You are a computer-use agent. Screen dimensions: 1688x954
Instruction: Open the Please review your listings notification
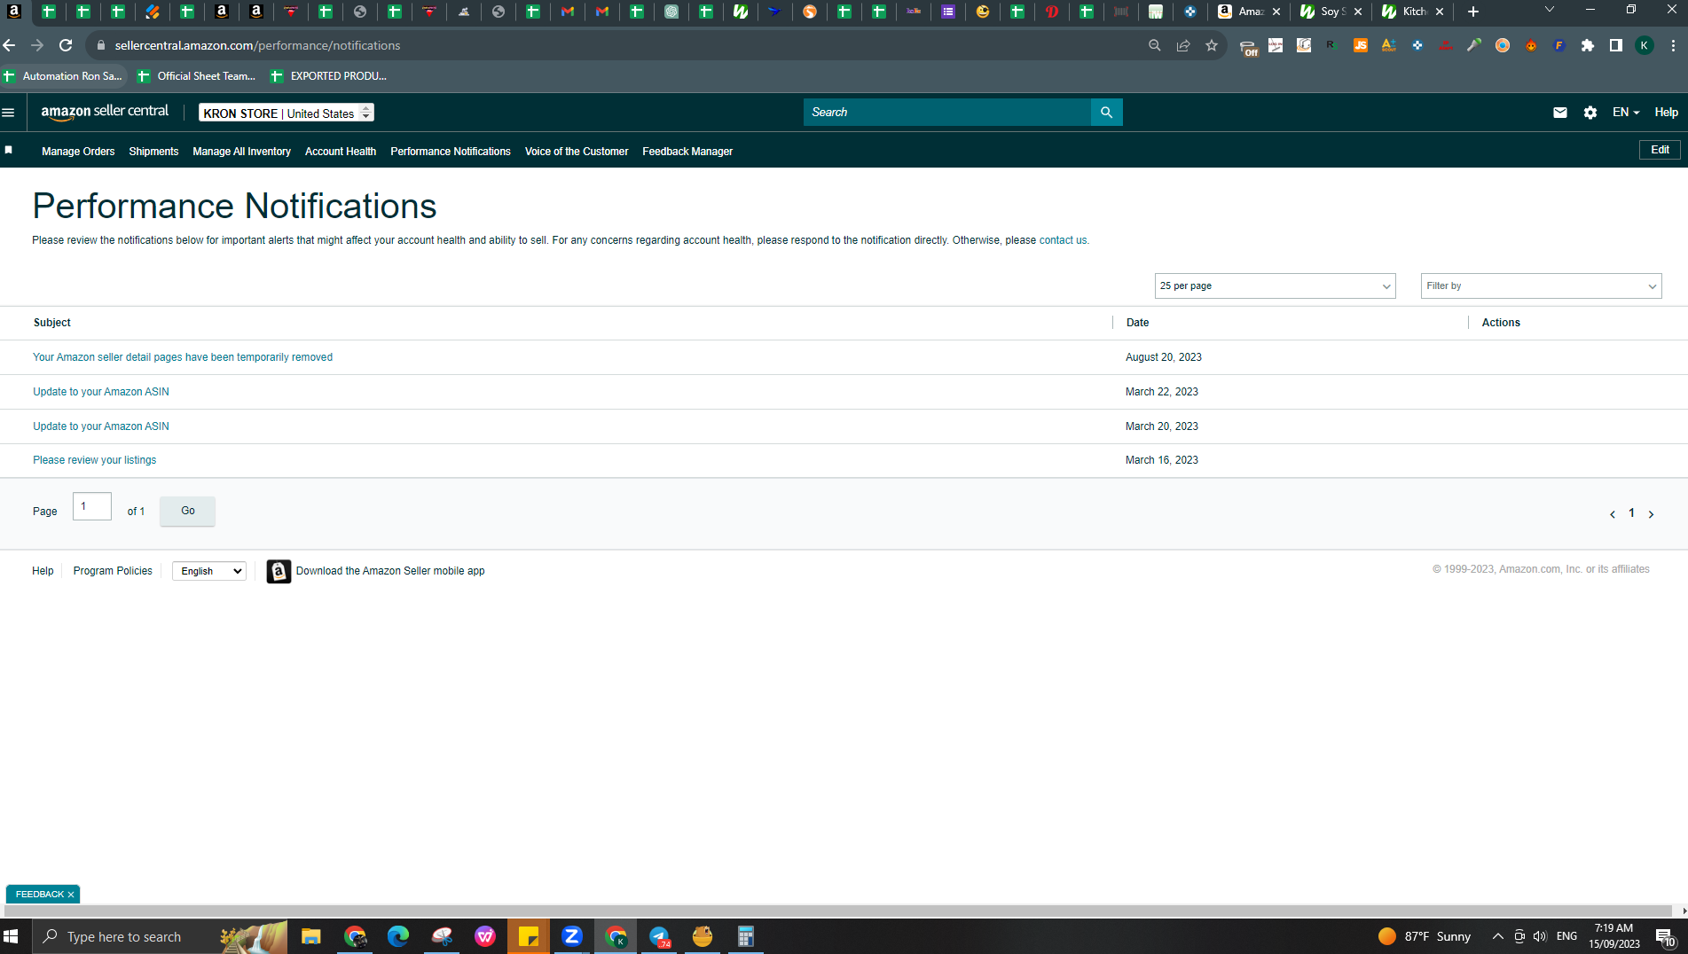click(95, 460)
